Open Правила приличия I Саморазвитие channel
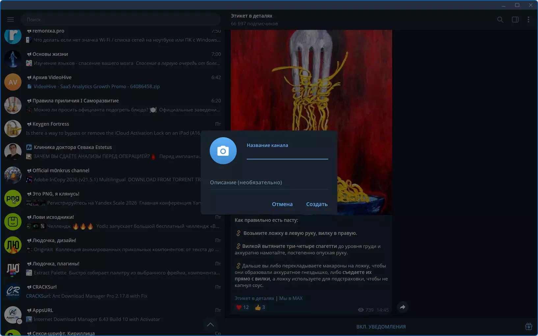 [112, 105]
